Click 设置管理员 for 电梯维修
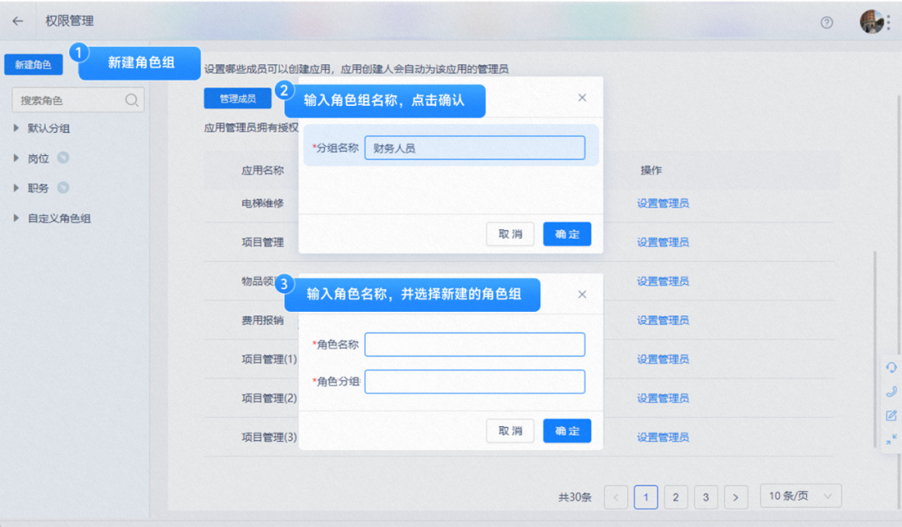The width and height of the screenshot is (902, 527). tap(662, 203)
